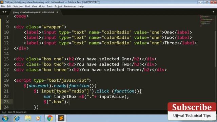Open the View menu
The image size is (217, 122).
pos(34,6)
